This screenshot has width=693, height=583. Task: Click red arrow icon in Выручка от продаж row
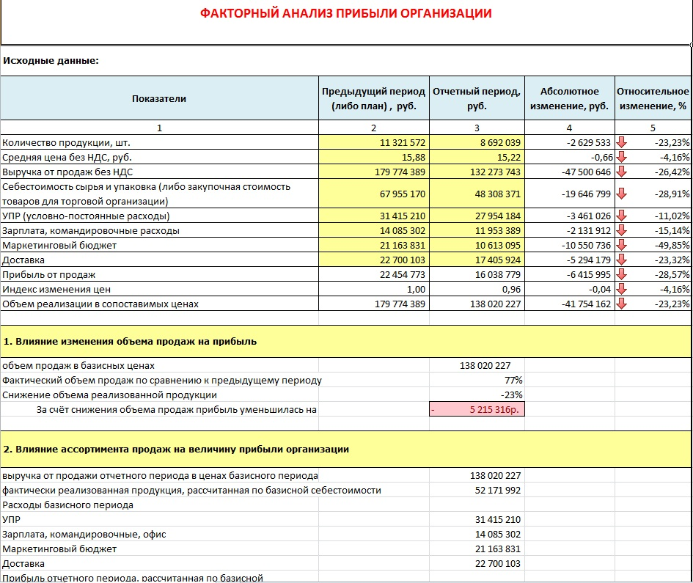(621, 172)
